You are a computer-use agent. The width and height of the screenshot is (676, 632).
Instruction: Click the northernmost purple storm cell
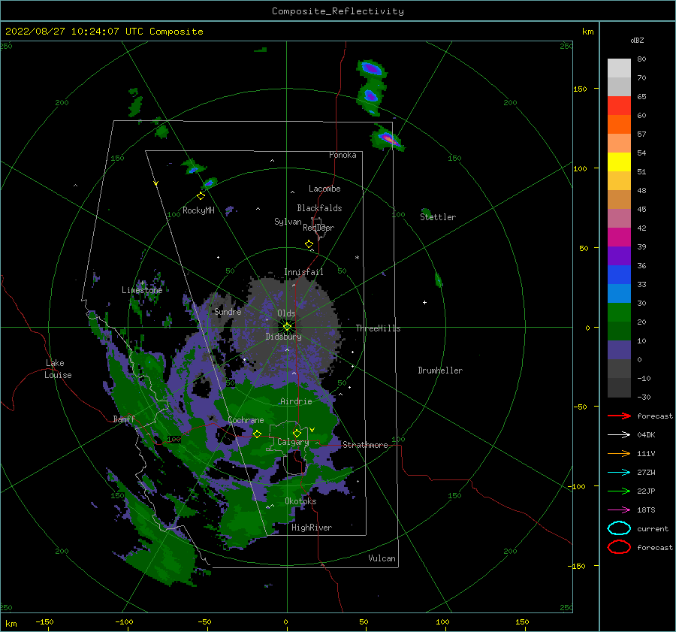371,69
